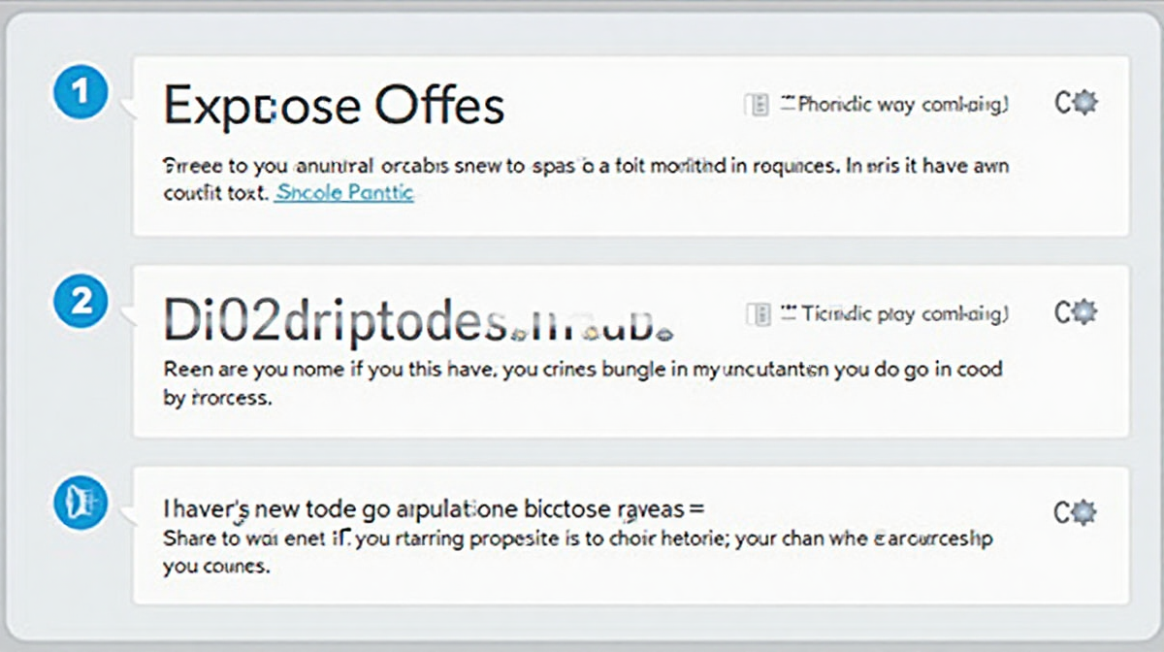Click description text starting Reen are you nome

click(582, 370)
